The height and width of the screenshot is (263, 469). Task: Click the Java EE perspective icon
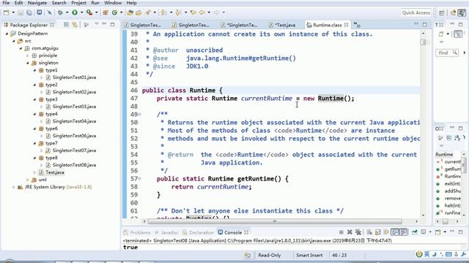coord(454,12)
